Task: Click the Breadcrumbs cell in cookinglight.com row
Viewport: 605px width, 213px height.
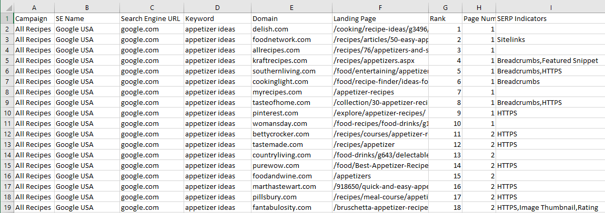Action: point(551,81)
